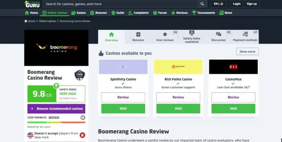Click the thumbs-up icon beside Casinos available
The height and width of the screenshot is (142, 282).
tap(101, 53)
